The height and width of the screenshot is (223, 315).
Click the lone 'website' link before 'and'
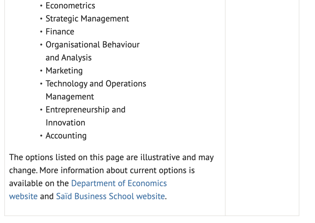click(x=23, y=197)
